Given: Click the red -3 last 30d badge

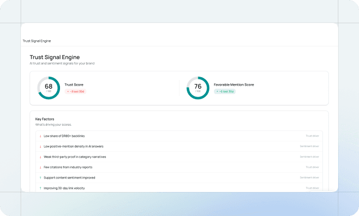Looking at the screenshot, I should (76, 91).
